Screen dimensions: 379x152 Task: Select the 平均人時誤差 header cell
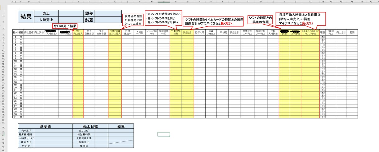(x=273, y=32)
